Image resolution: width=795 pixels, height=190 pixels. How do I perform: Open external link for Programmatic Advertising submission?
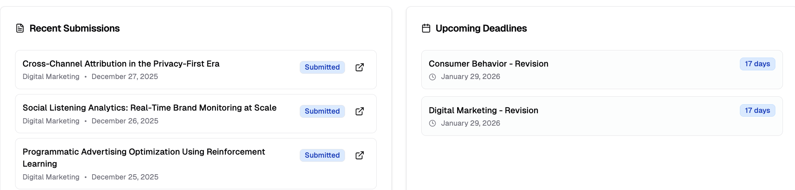point(360,155)
